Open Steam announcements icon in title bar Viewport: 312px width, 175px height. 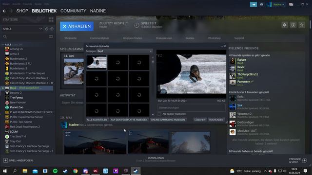[x=253, y=4]
